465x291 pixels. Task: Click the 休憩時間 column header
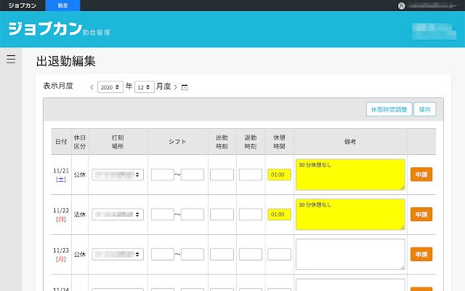(x=279, y=142)
